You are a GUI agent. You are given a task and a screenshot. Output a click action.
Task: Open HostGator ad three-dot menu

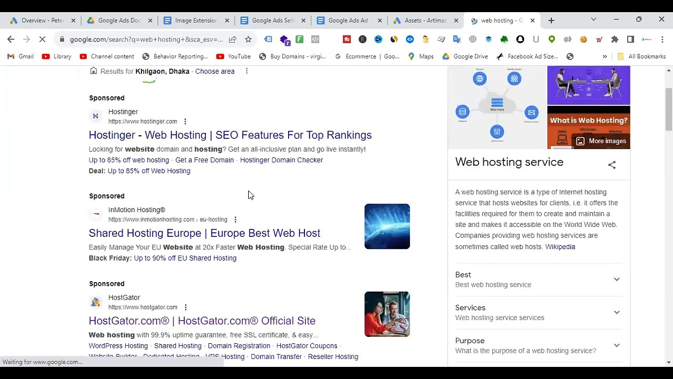[186, 307]
